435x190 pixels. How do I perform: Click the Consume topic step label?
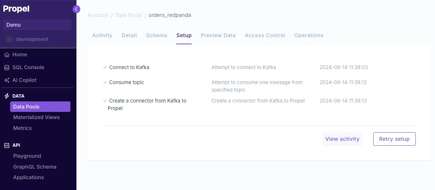click(x=127, y=82)
